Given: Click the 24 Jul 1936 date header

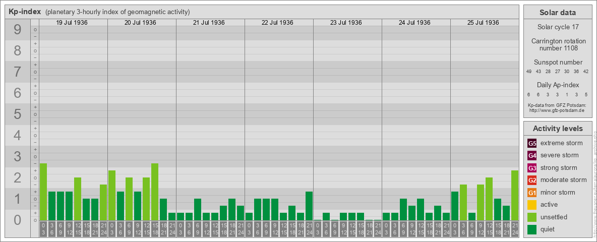Looking at the screenshot, I should click(414, 23).
